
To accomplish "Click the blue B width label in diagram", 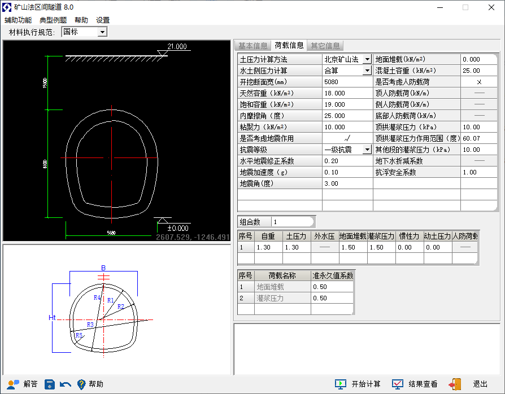I will (x=103, y=268).
